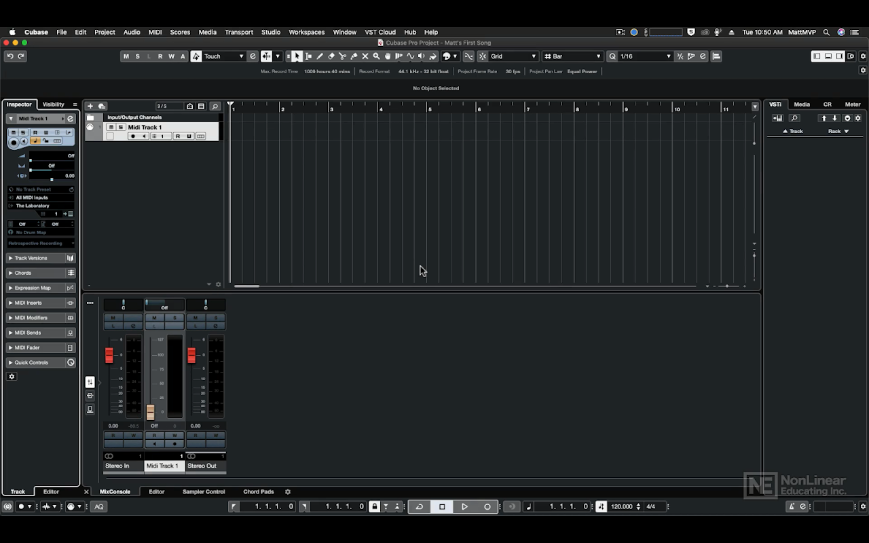
Task: Open the VST Cloud menu
Action: coord(380,32)
